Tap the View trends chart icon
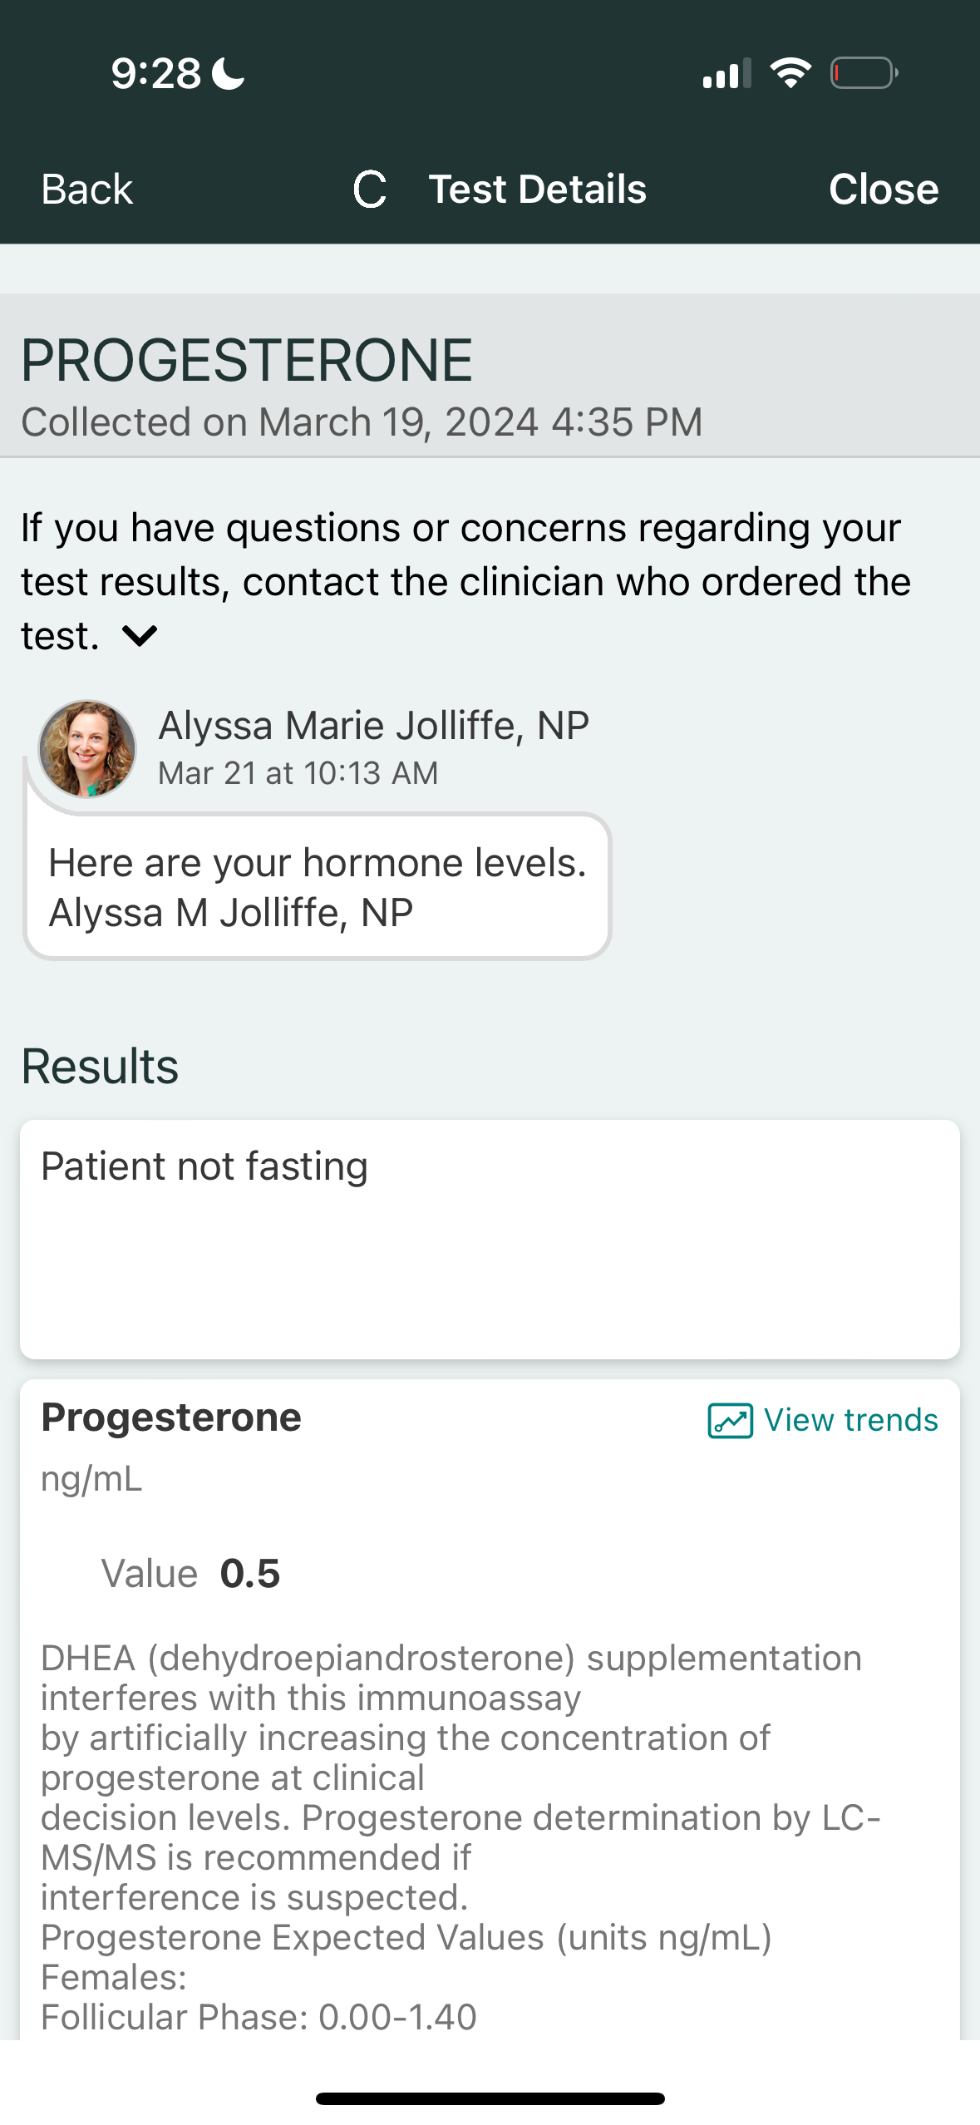Screen dimensions: 980x2125 (x=730, y=1420)
